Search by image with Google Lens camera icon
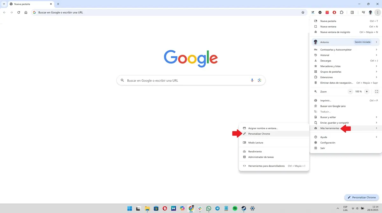Image resolution: width=382 pixels, height=213 pixels. (259, 80)
